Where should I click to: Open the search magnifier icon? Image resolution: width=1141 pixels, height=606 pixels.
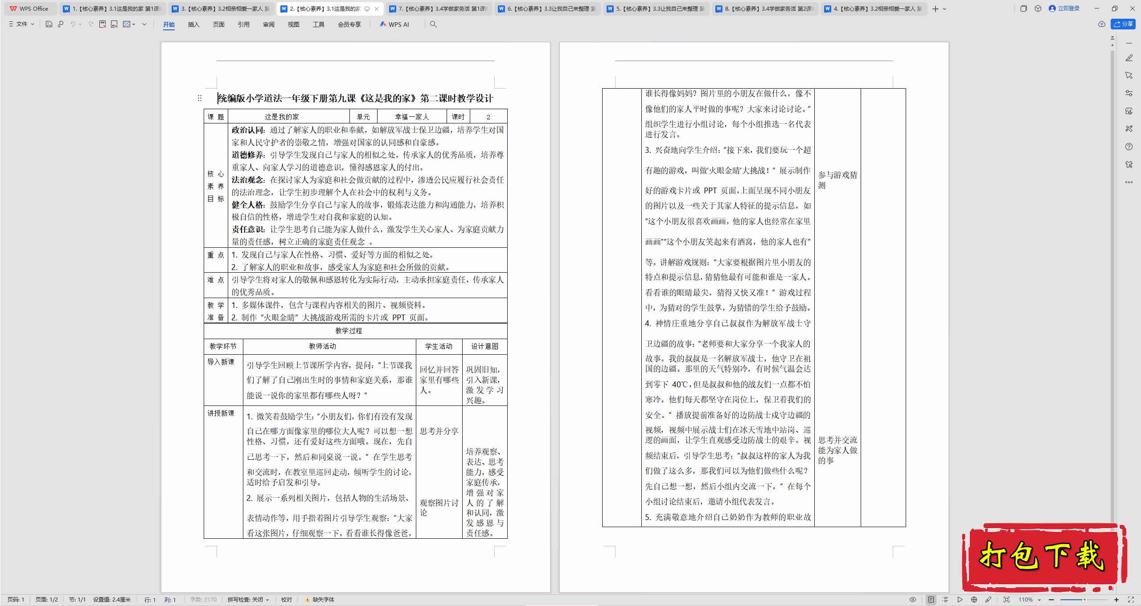tap(433, 24)
